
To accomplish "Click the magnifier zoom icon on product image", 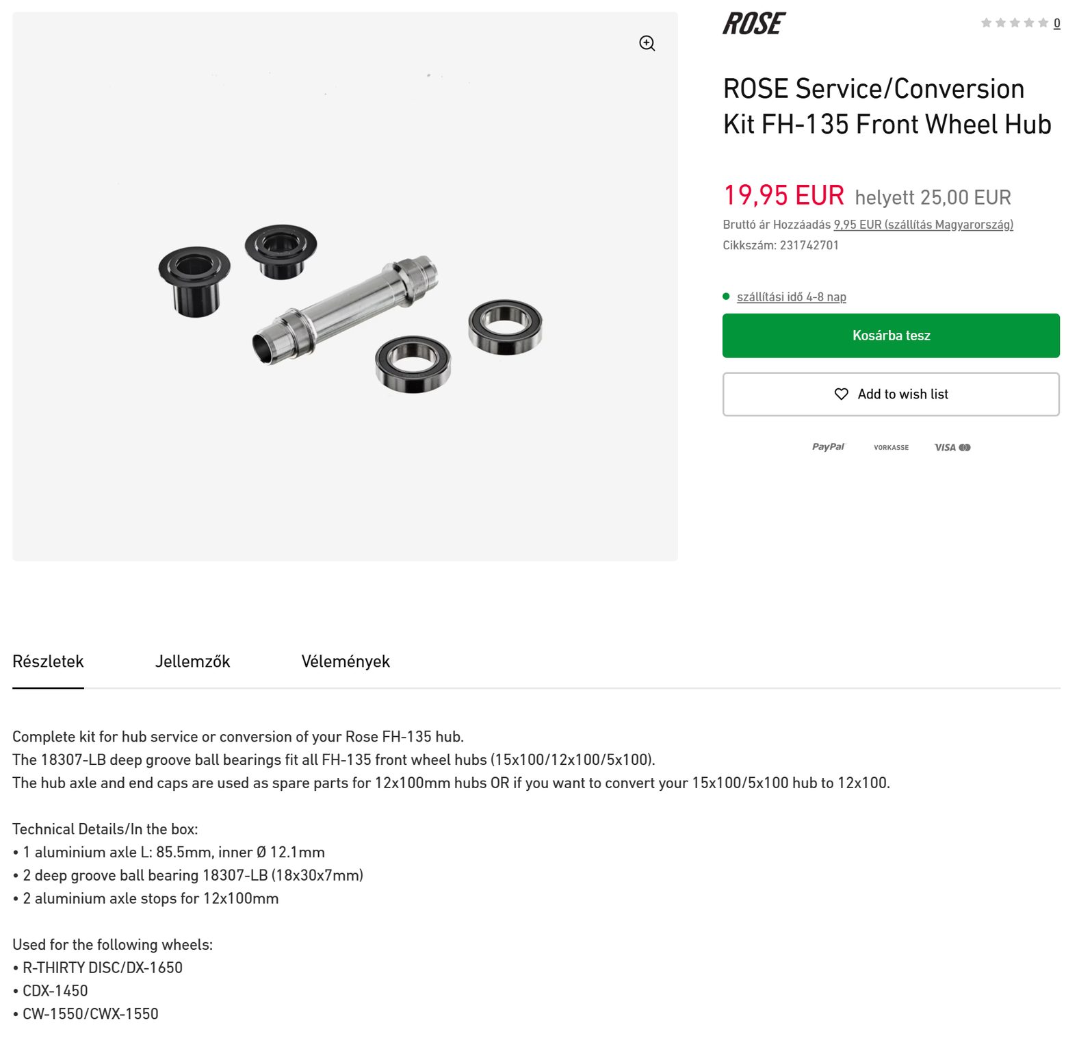I will point(647,43).
